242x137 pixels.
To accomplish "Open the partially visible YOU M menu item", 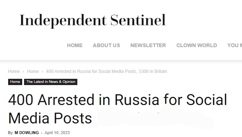I will click(235, 45).
